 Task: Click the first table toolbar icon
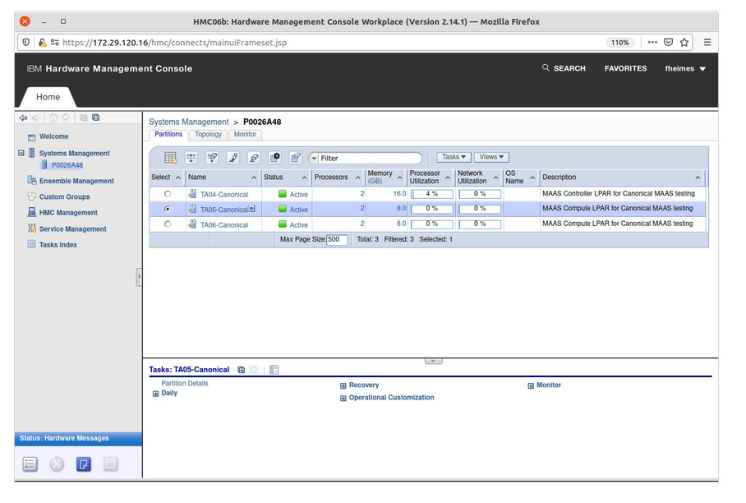point(170,158)
